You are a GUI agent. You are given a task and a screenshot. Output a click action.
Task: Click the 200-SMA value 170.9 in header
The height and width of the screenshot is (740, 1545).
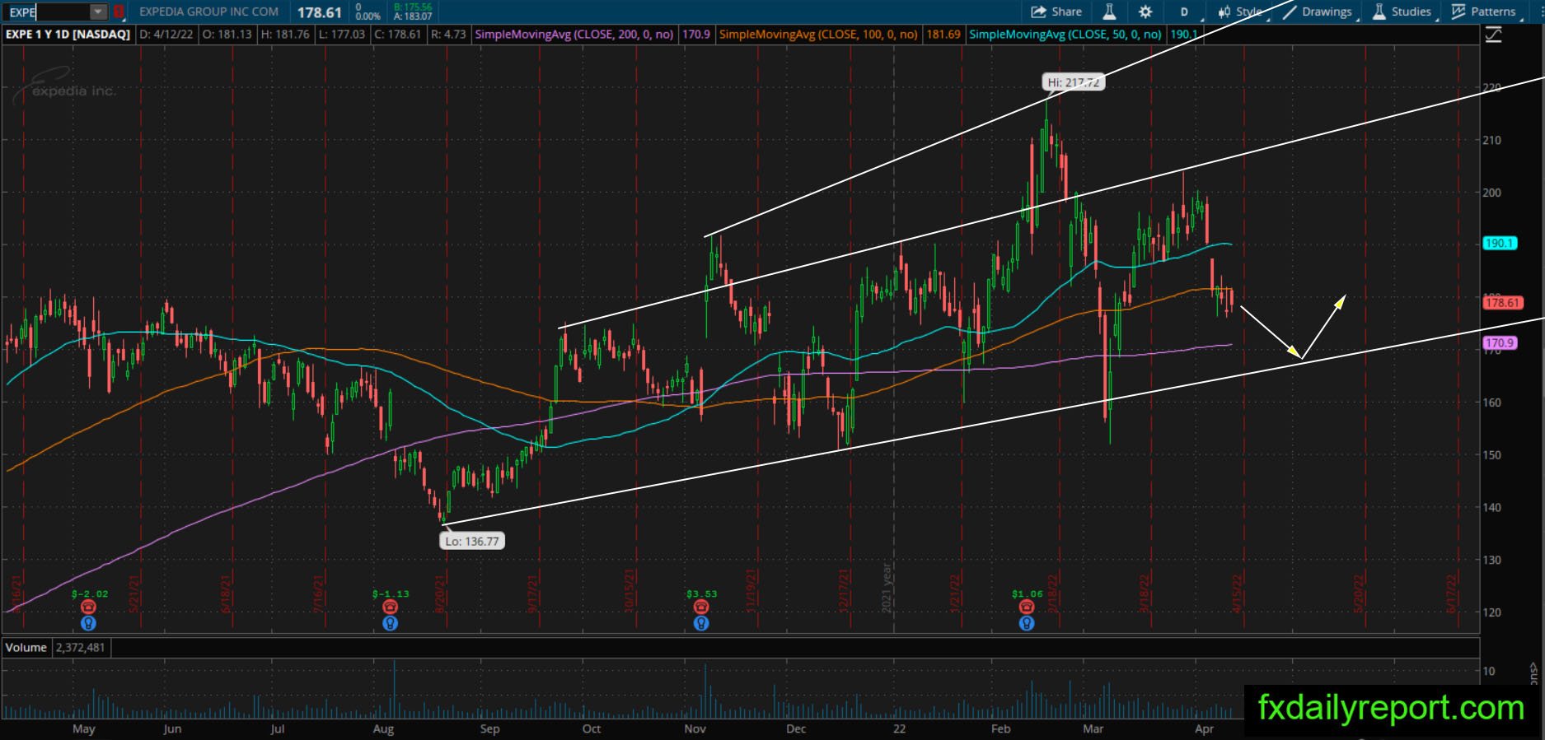pos(696,35)
